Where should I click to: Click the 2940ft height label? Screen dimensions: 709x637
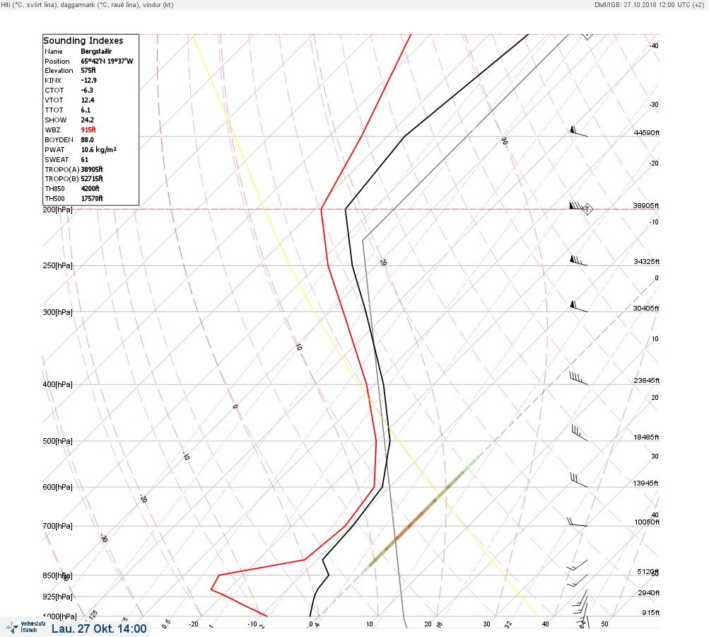point(648,592)
